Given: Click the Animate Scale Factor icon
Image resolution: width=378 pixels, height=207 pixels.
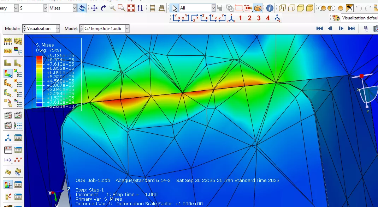Looking at the screenshot, I should coord(8,115).
